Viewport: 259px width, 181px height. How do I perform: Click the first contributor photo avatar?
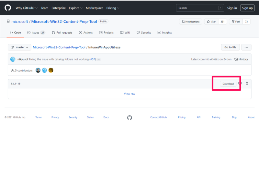(38, 70)
